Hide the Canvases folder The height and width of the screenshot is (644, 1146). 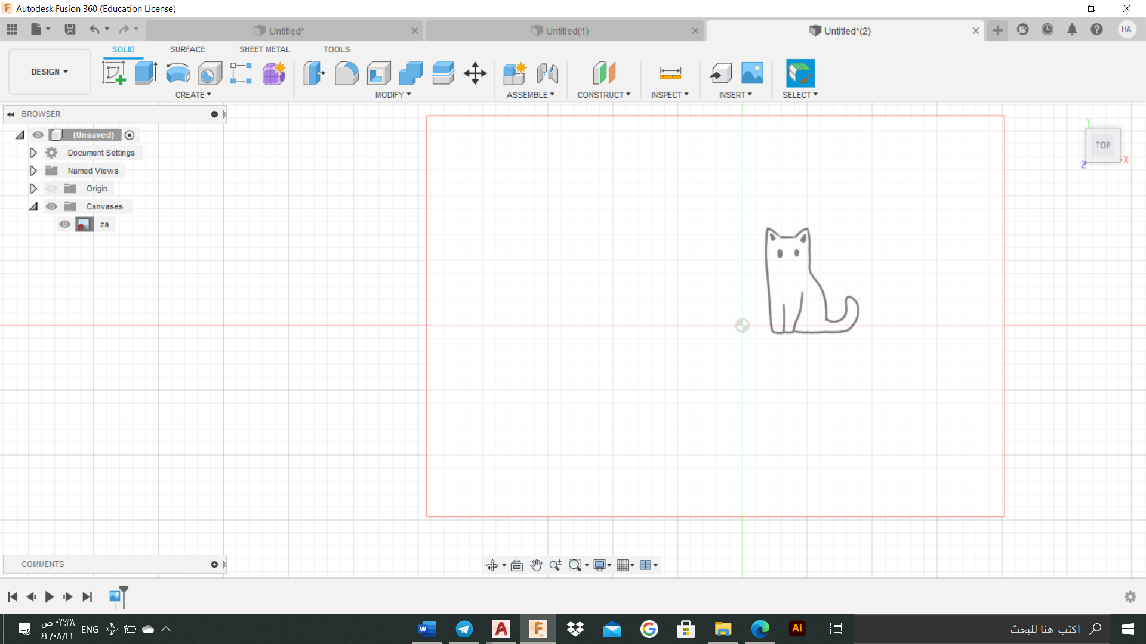tap(52, 206)
